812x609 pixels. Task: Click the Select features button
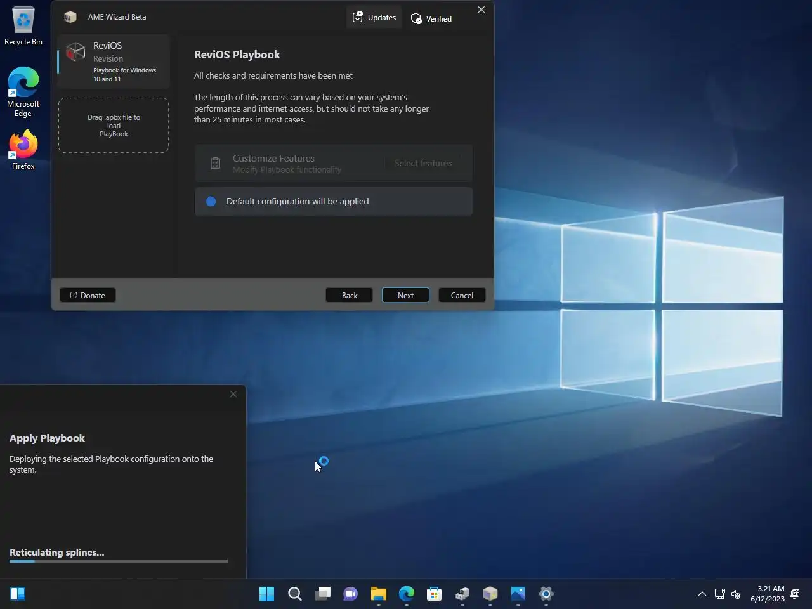coord(423,163)
